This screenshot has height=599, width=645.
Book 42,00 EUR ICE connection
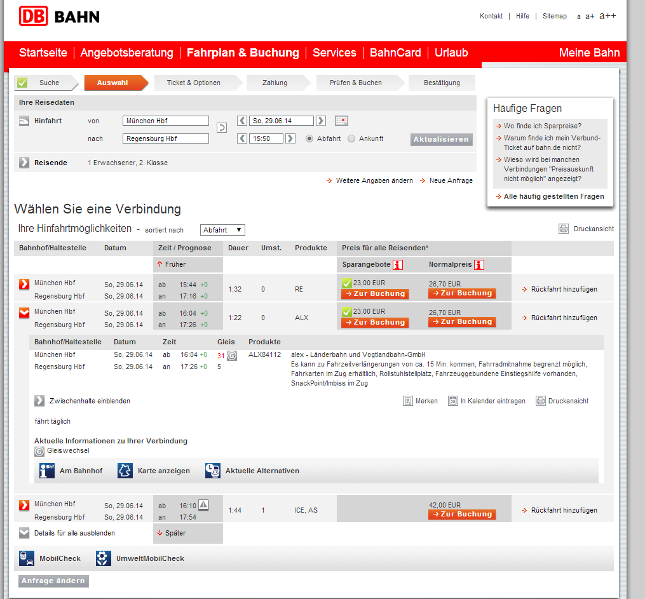click(462, 514)
